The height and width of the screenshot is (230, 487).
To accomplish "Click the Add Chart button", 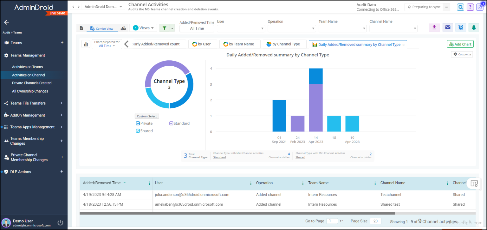I will (x=460, y=44).
